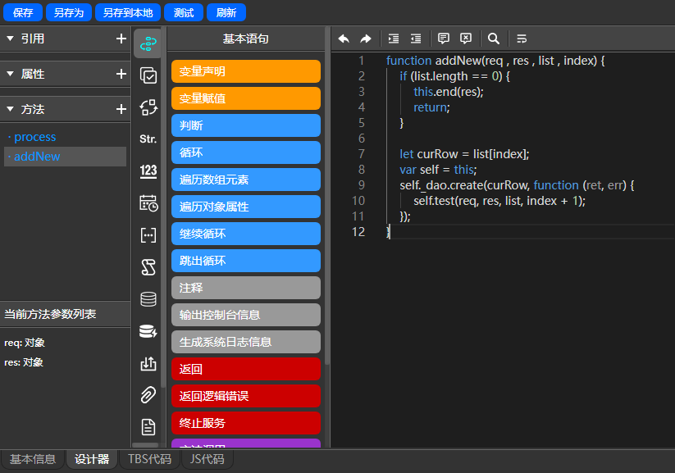The width and height of the screenshot is (675, 473).
Task: Select the database with lightning icon
Action: [148, 331]
